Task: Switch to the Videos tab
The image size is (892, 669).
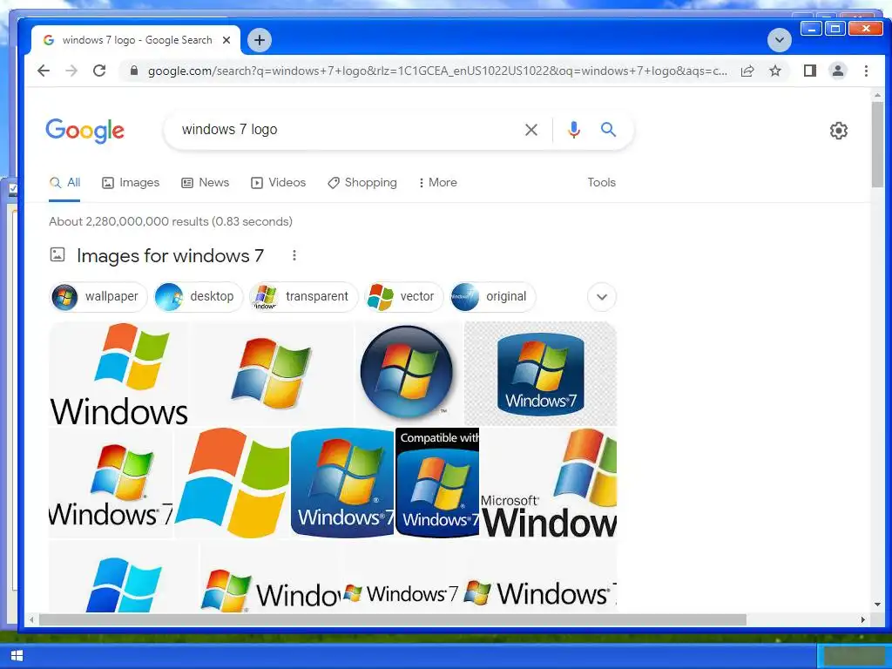Action: (x=278, y=183)
